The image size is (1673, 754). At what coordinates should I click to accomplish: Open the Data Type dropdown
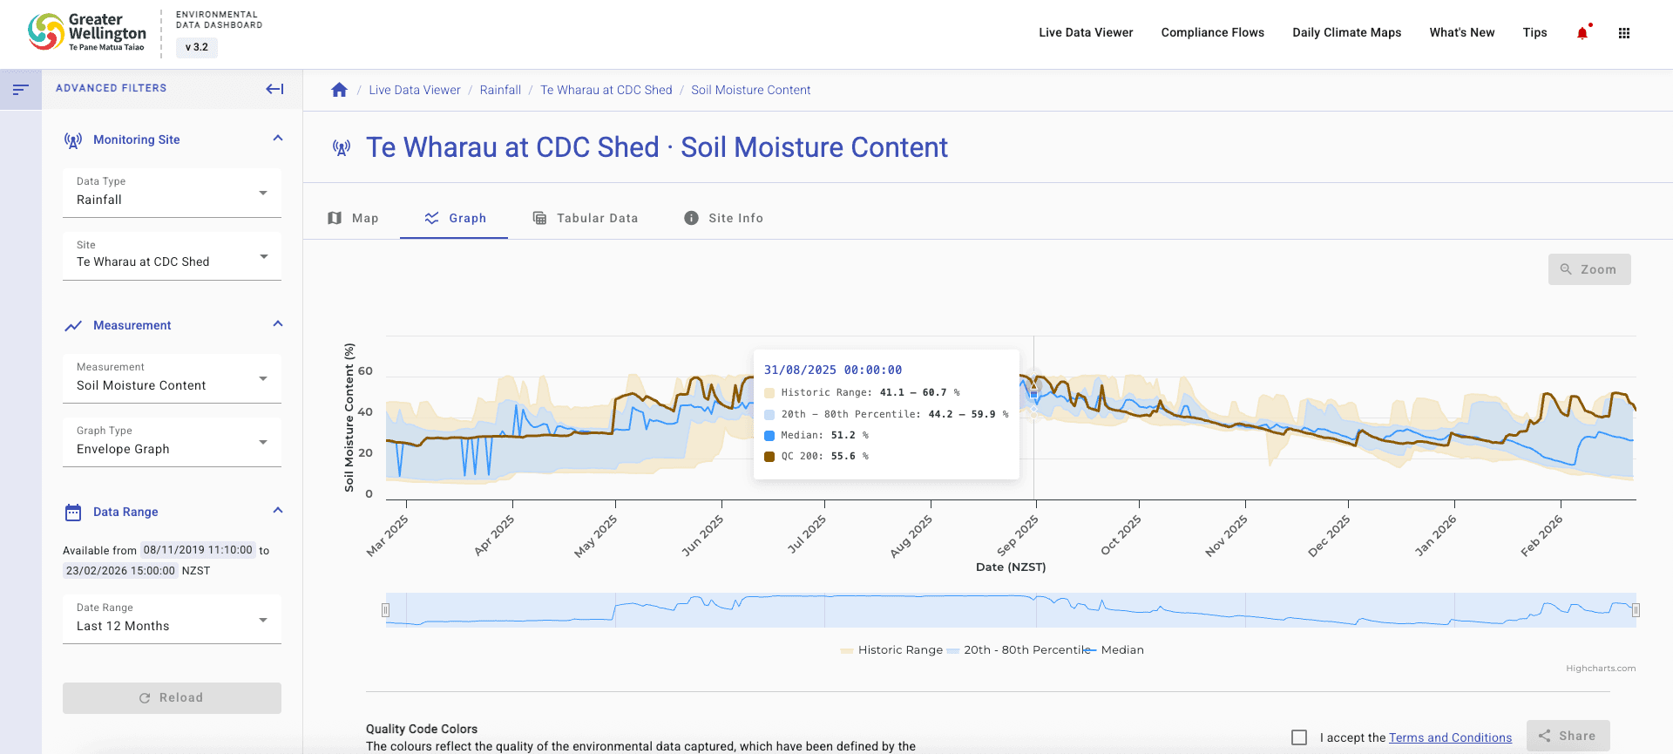pyautogui.click(x=172, y=193)
